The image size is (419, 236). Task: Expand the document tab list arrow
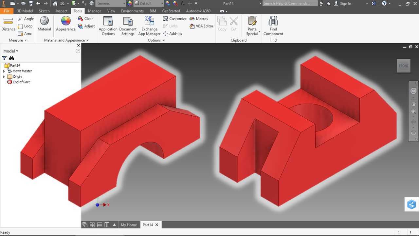pos(114,225)
